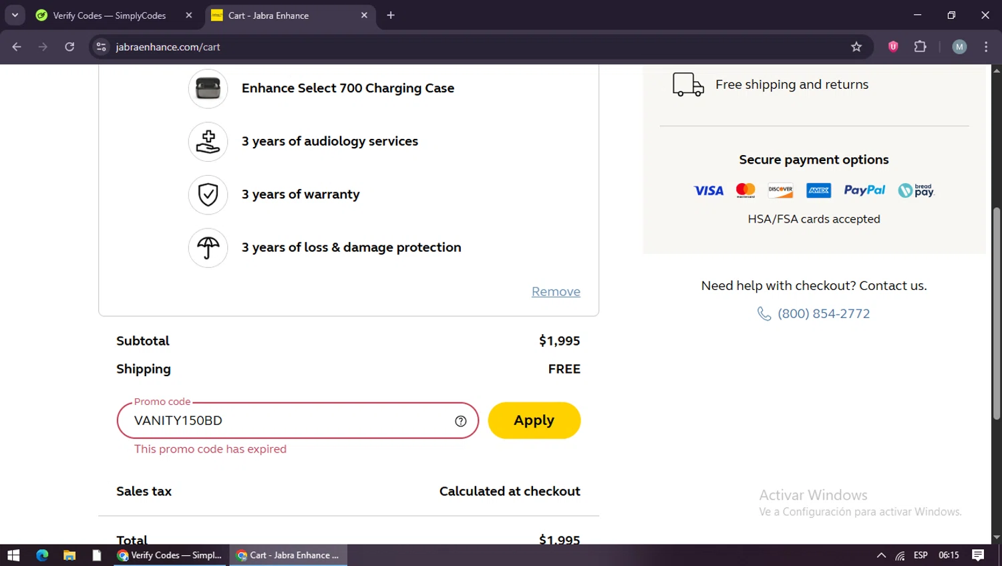The height and width of the screenshot is (566, 1002).
Task: Open the browser extensions puzzle icon
Action: tap(920, 47)
